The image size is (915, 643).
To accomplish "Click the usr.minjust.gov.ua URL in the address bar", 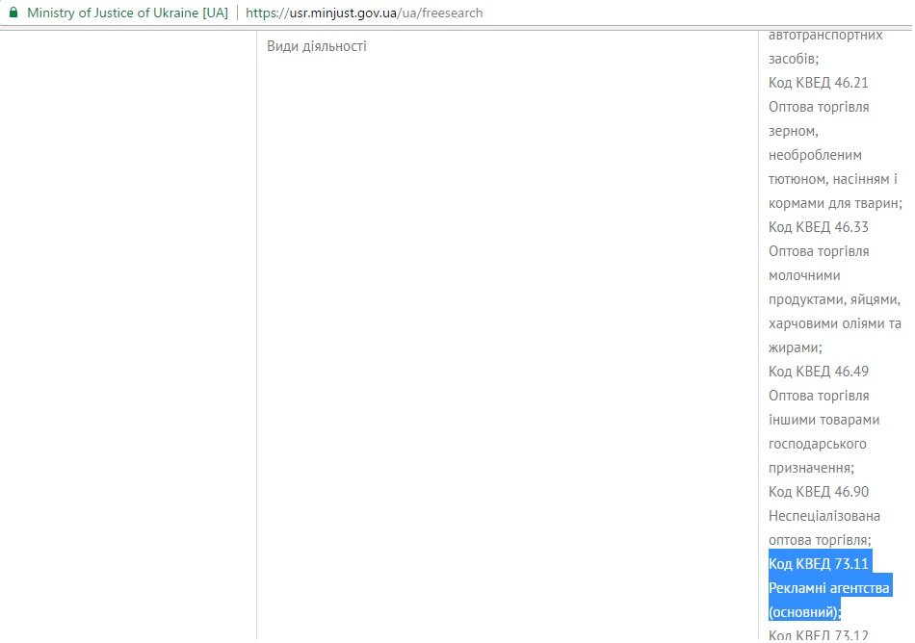I will click(364, 13).
